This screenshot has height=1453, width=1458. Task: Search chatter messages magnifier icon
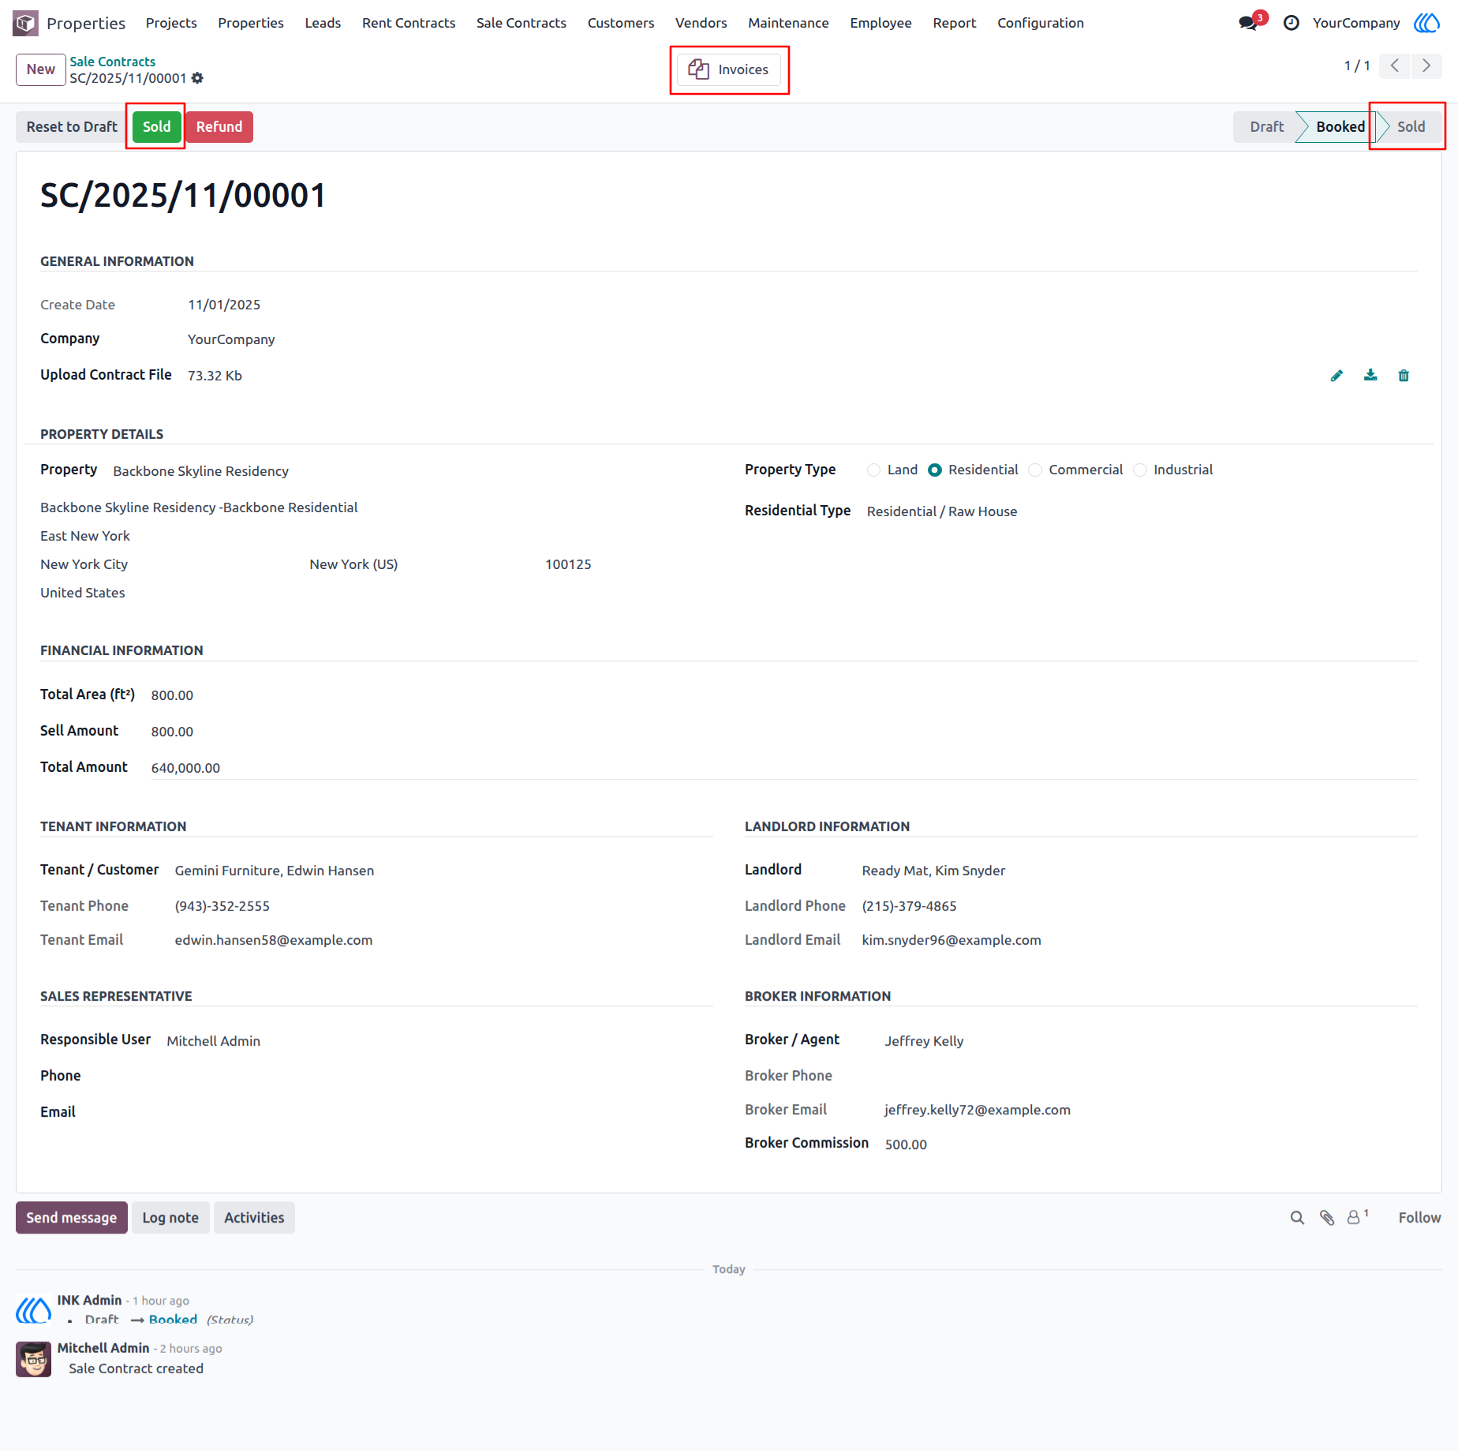tap(1297, 1218)
